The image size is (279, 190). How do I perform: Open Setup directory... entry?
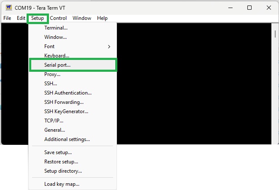coord(73,171)
